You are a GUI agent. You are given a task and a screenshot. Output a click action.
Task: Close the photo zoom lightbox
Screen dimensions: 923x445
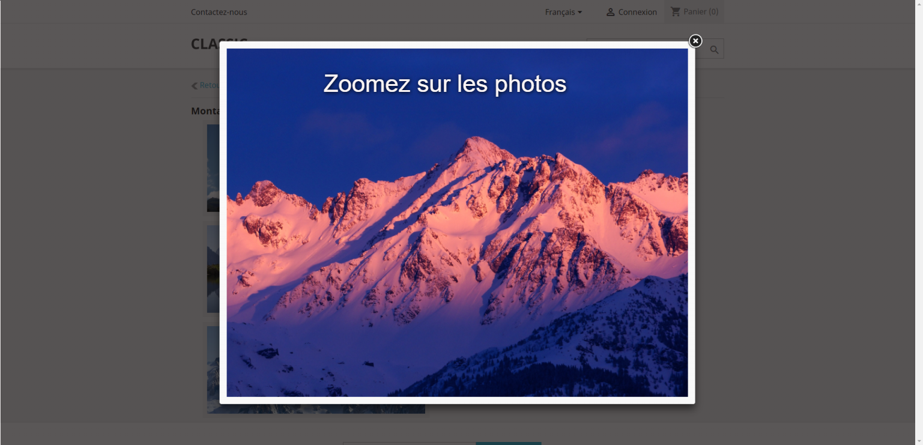(695, 41)
